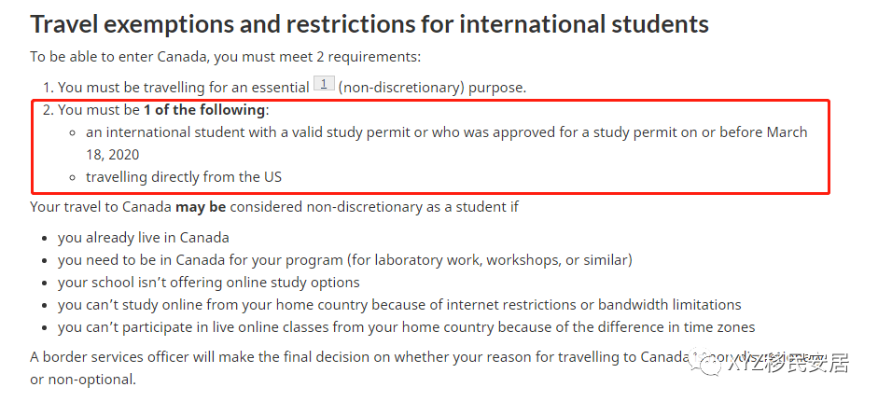Click the WeChat watermark logo icon
This screenshot has height=401, width=878.
coord(706,365)
